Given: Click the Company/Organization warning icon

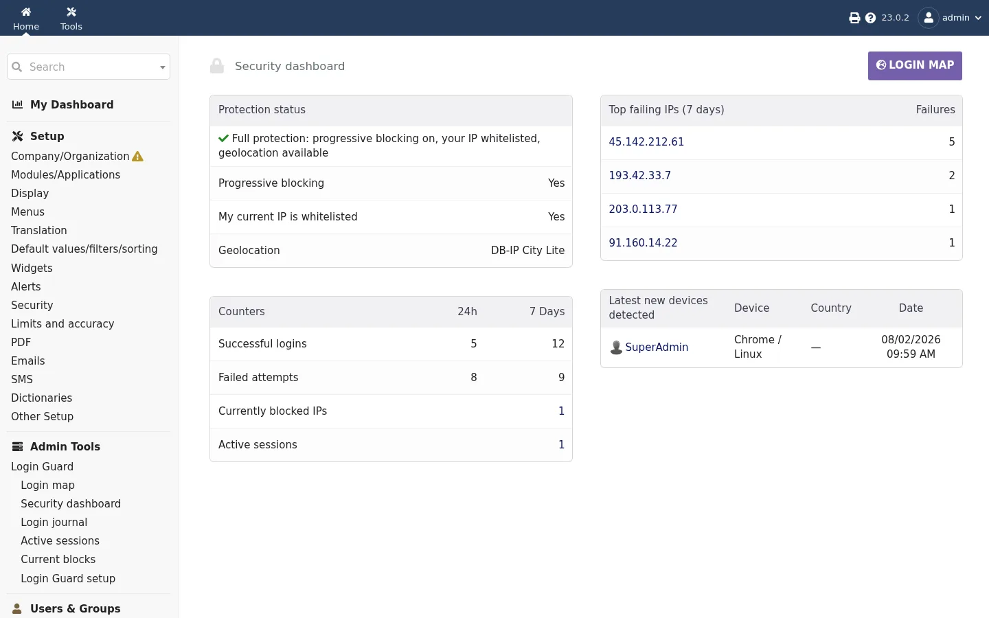Looking at the screenshot, I should click(x=137, y=157).
